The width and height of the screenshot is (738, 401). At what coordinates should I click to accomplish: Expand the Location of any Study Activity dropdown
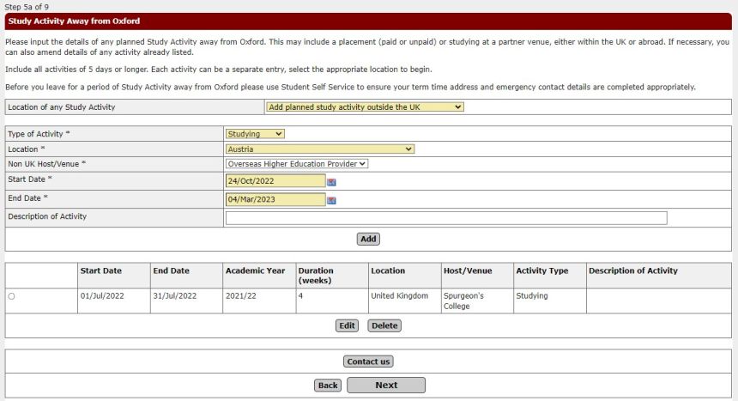tap(364, 107)
